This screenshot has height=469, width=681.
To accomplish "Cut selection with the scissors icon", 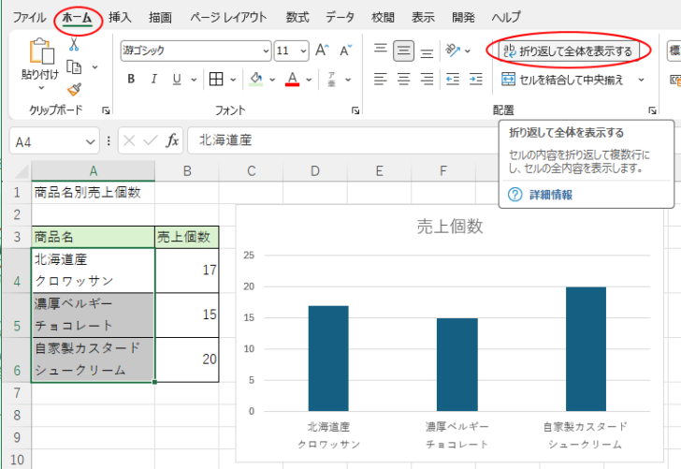I will (x=74, y=44).
